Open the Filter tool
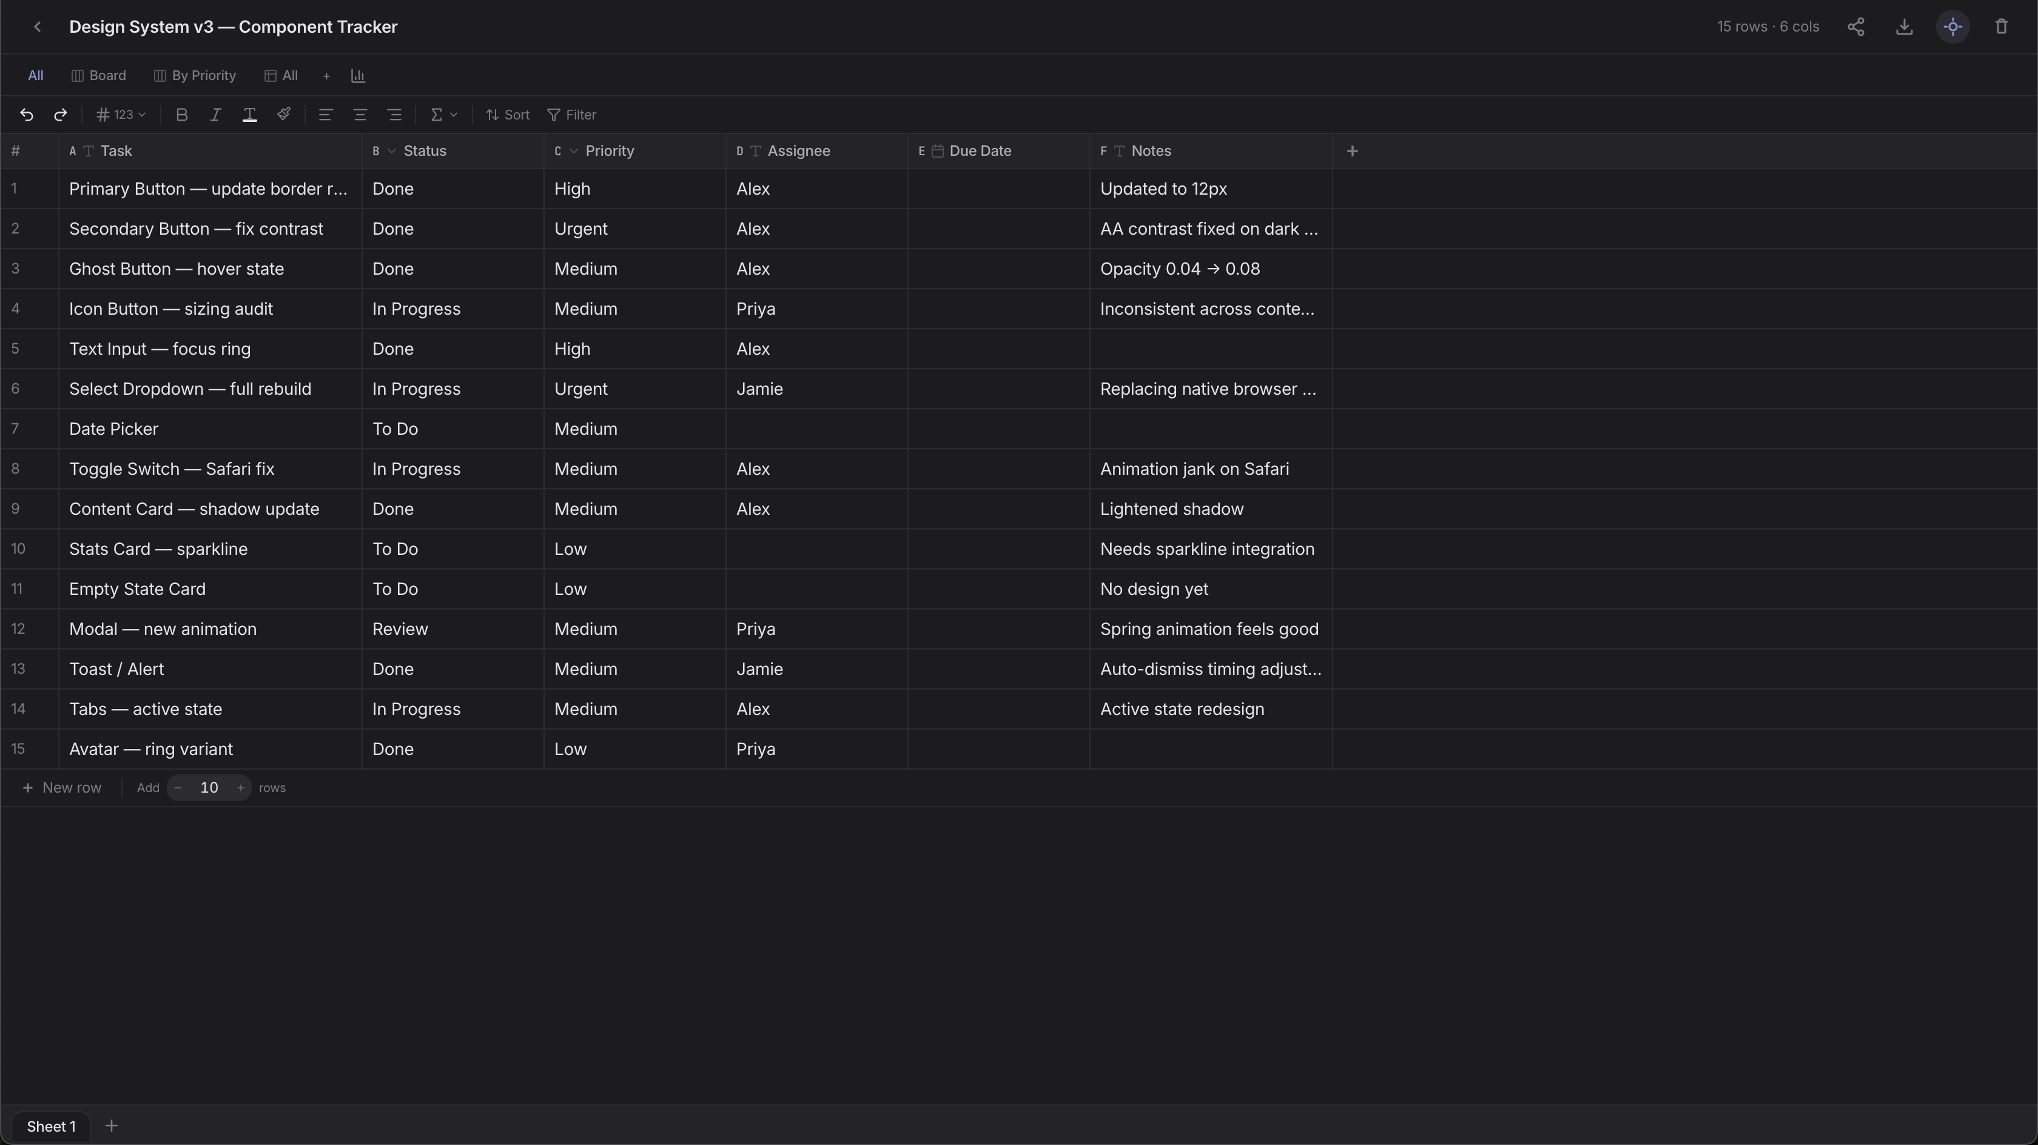This screenshot has width=2038, height=1145. (x=571, y=115)
